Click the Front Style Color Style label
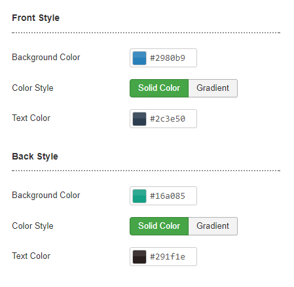Viewport: 294px width, 287px height. (x=33, y=88)
